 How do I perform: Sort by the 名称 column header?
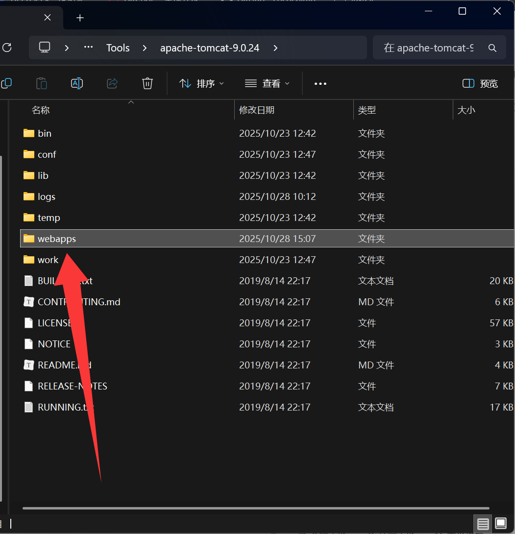(x=41, y=110)
